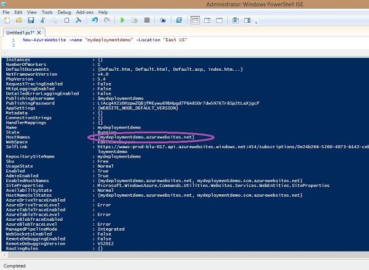The width and height of the screenshot is (369, 270).
Task: Click the New-AzureWebsite command in editor
Action: (44, 40)
